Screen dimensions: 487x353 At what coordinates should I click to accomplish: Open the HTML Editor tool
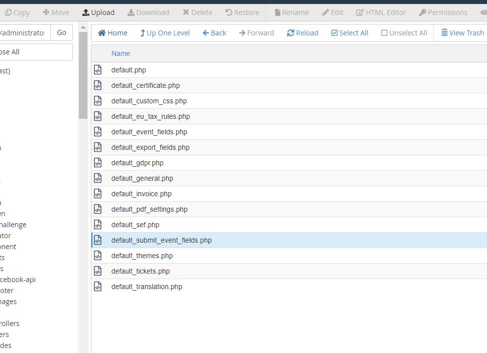[x=381, y=12]
